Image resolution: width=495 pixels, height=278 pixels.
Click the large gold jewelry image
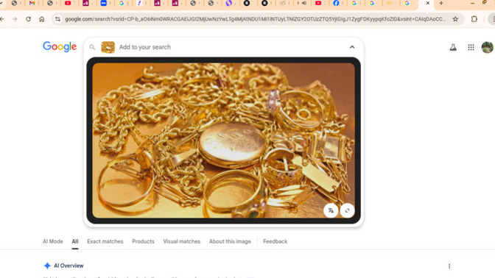[x=223, y=140]
